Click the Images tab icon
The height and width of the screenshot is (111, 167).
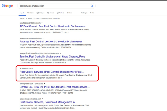tap(38, 13)
